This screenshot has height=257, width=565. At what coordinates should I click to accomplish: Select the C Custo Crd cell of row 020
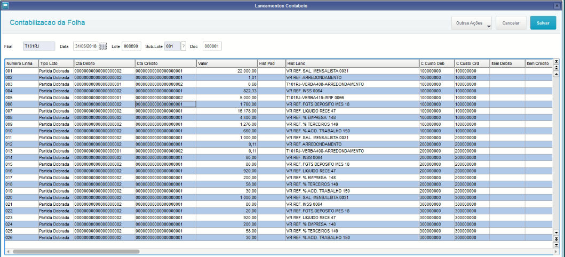(472, 197)
